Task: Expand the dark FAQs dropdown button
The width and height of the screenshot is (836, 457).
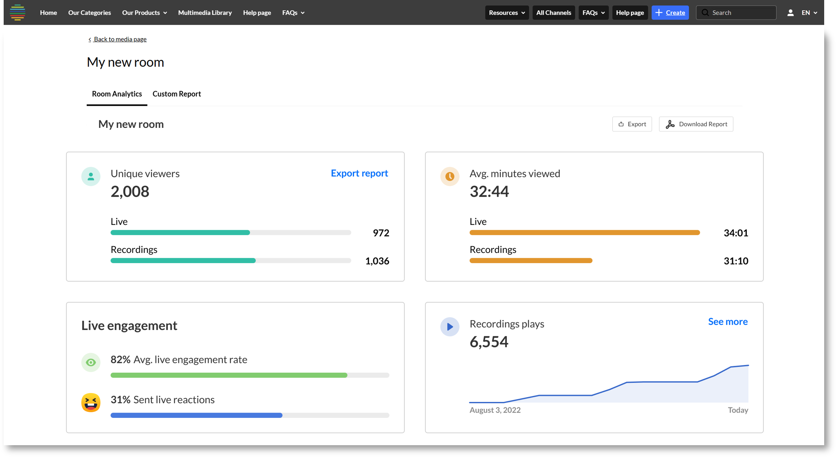Action: point(593,13)
